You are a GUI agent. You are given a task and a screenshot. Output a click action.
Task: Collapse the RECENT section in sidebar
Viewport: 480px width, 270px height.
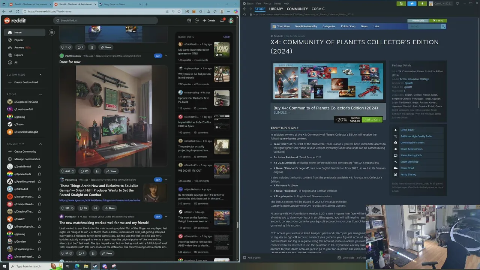(x=40, y=94)
